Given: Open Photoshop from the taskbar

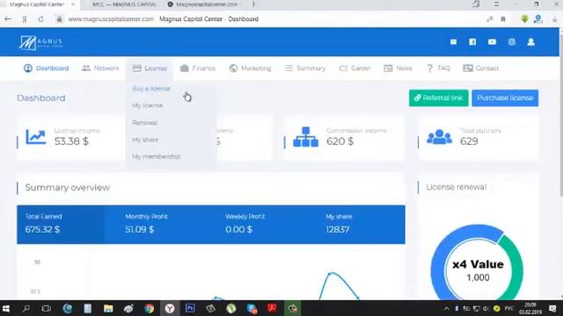Looking at the screenshot, I should (190, 308).
